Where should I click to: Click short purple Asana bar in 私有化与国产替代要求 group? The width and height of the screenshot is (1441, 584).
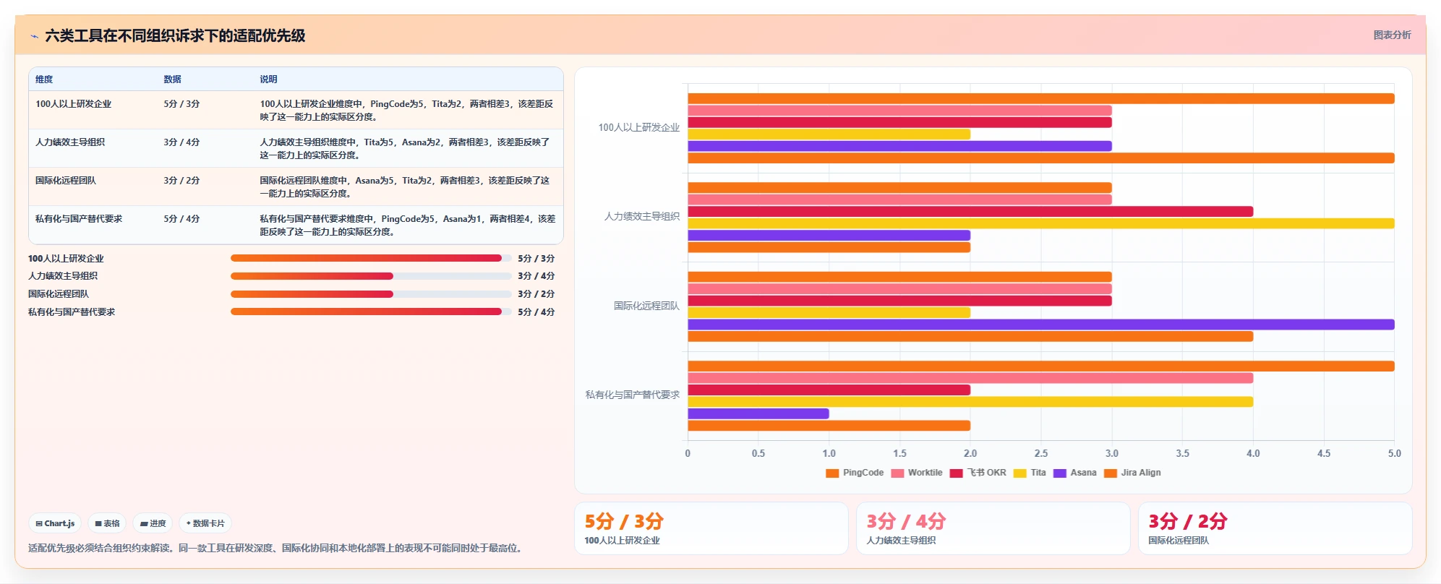click(x=758, y=413)
